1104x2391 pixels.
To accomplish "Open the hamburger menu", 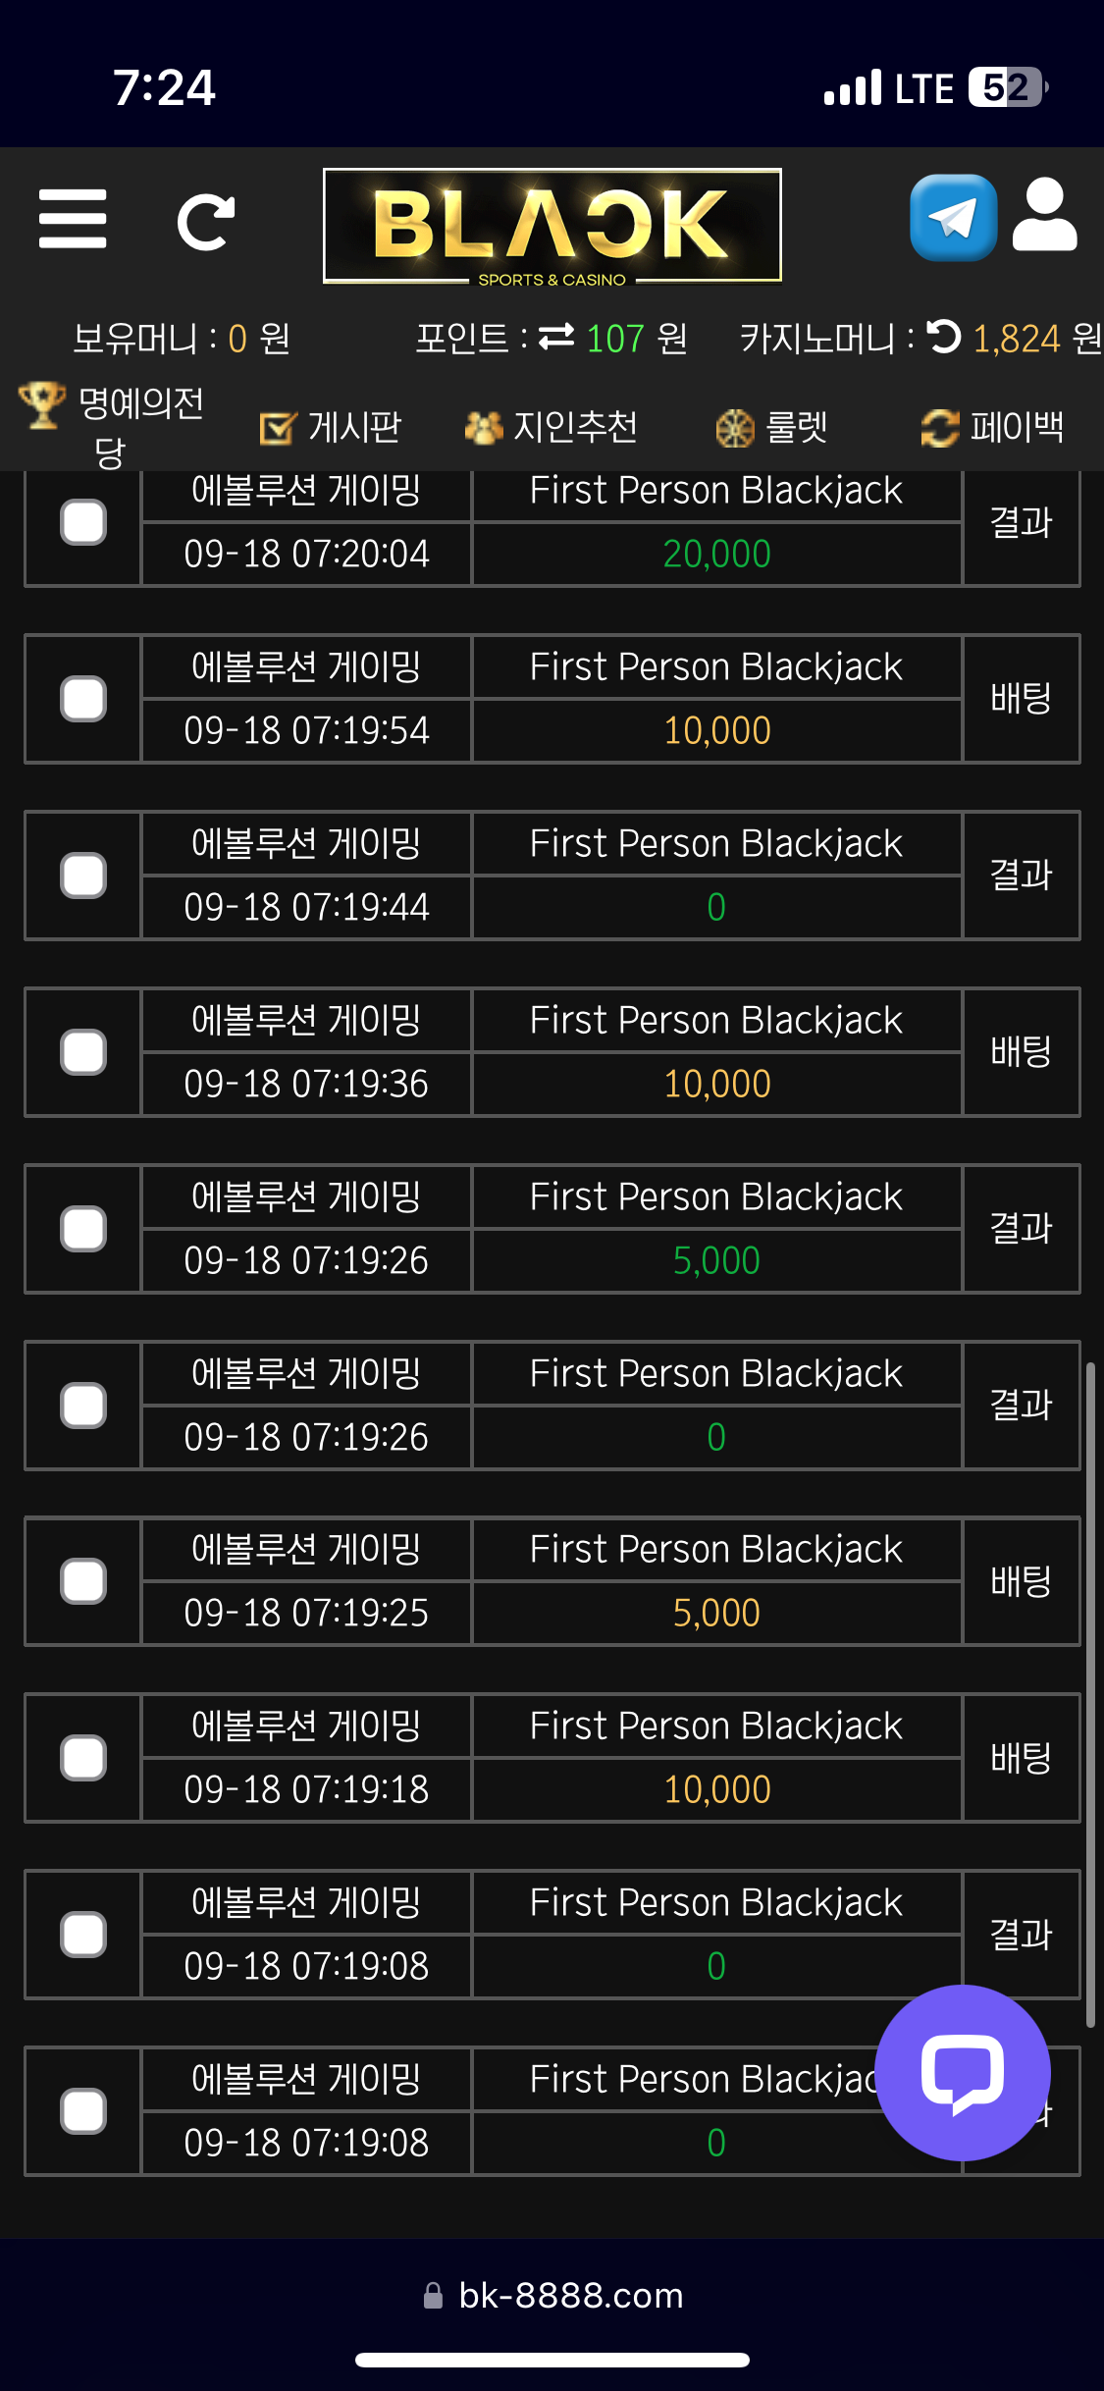I will tap(73, 219).
